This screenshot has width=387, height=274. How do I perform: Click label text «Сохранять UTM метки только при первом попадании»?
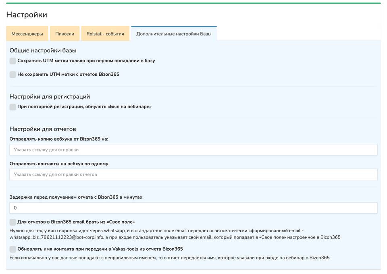tap(86, 61)
